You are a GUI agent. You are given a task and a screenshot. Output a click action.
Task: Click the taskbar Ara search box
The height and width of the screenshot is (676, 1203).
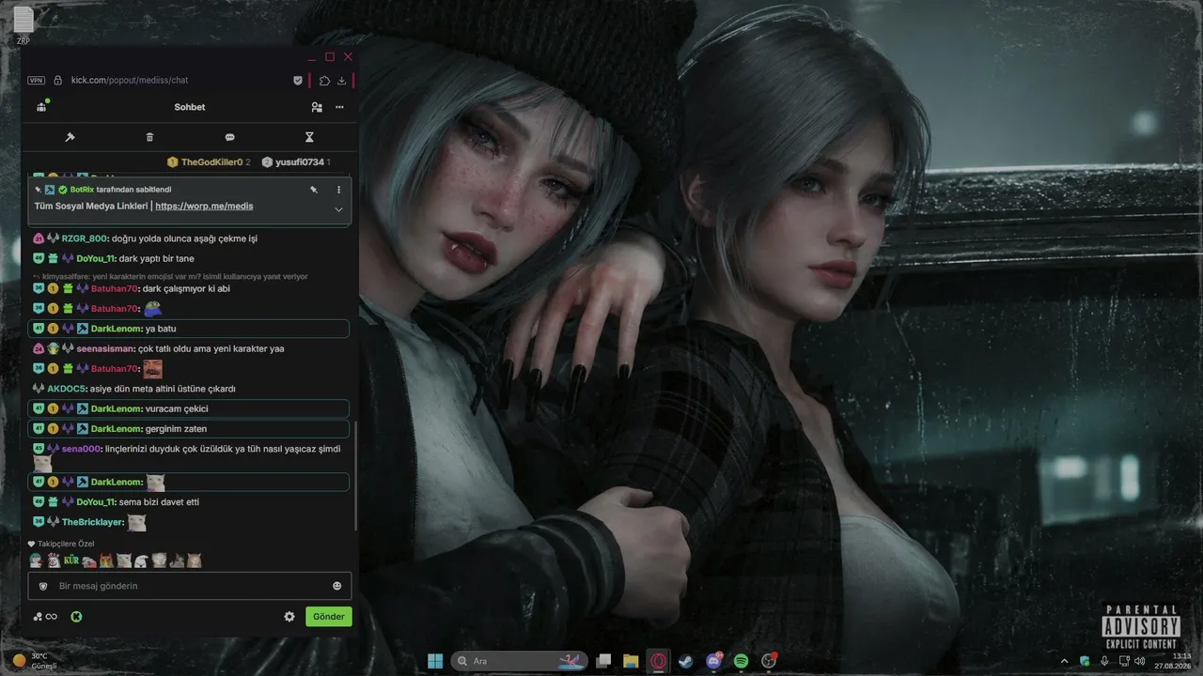click(521, 661)
